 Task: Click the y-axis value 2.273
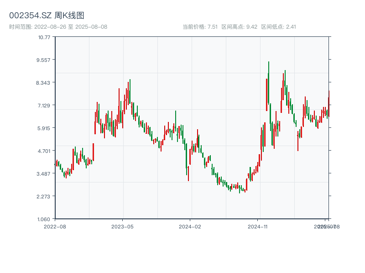43,197
